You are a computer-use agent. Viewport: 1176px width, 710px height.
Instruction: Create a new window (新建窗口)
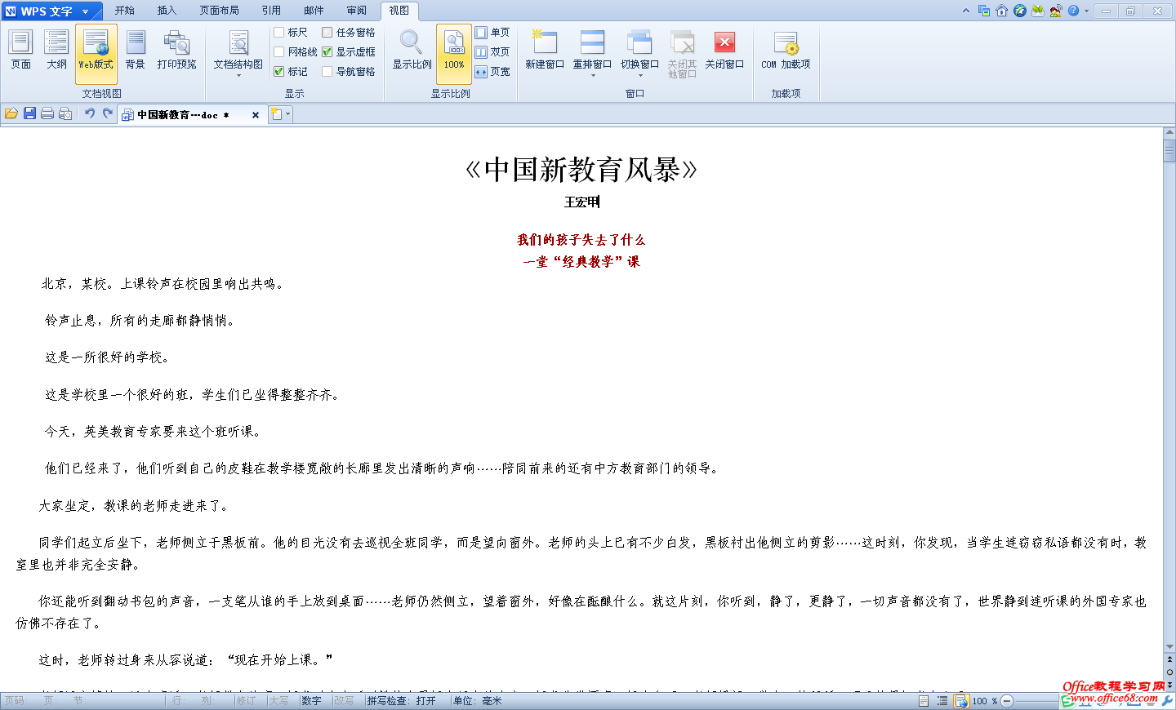pyautogui.click(x=545, y=52)
